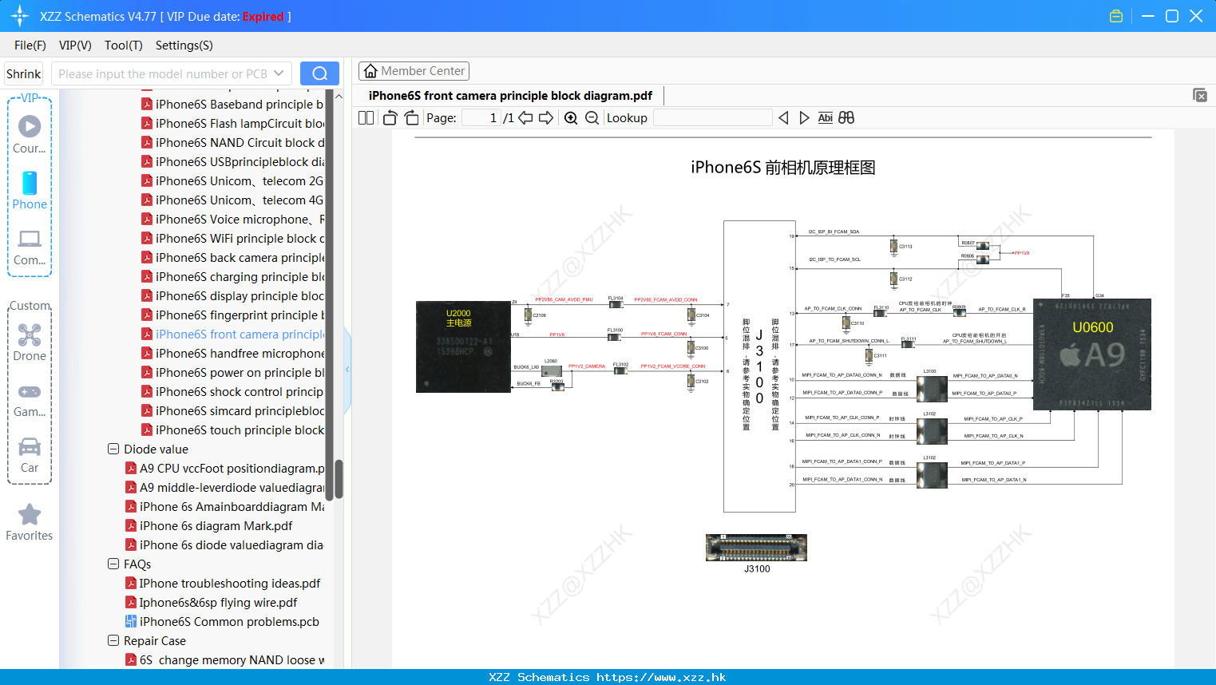This screenshot has height=685, width=1216.
Task: Open the Tool(T) menu
Action: (x=123, y=46)
